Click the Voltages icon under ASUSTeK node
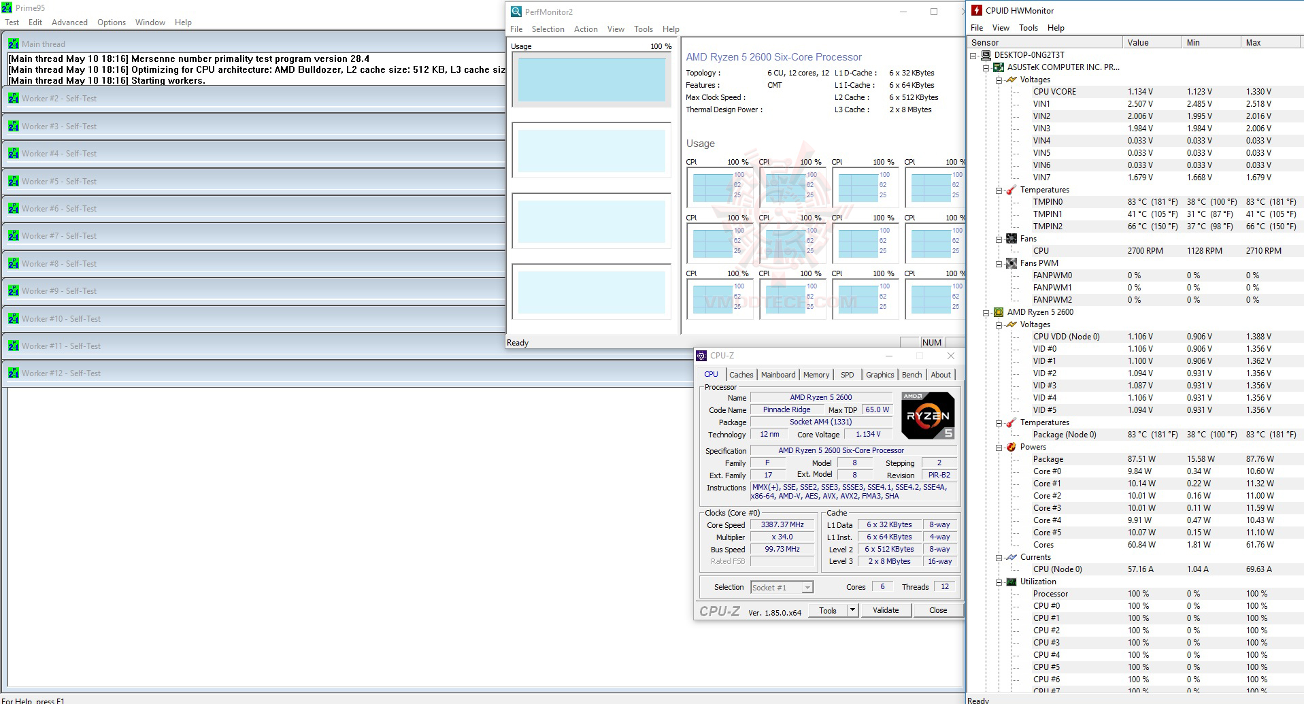Image resolution: width=1304 pixels, height=704 pixels. point(1012,80)
